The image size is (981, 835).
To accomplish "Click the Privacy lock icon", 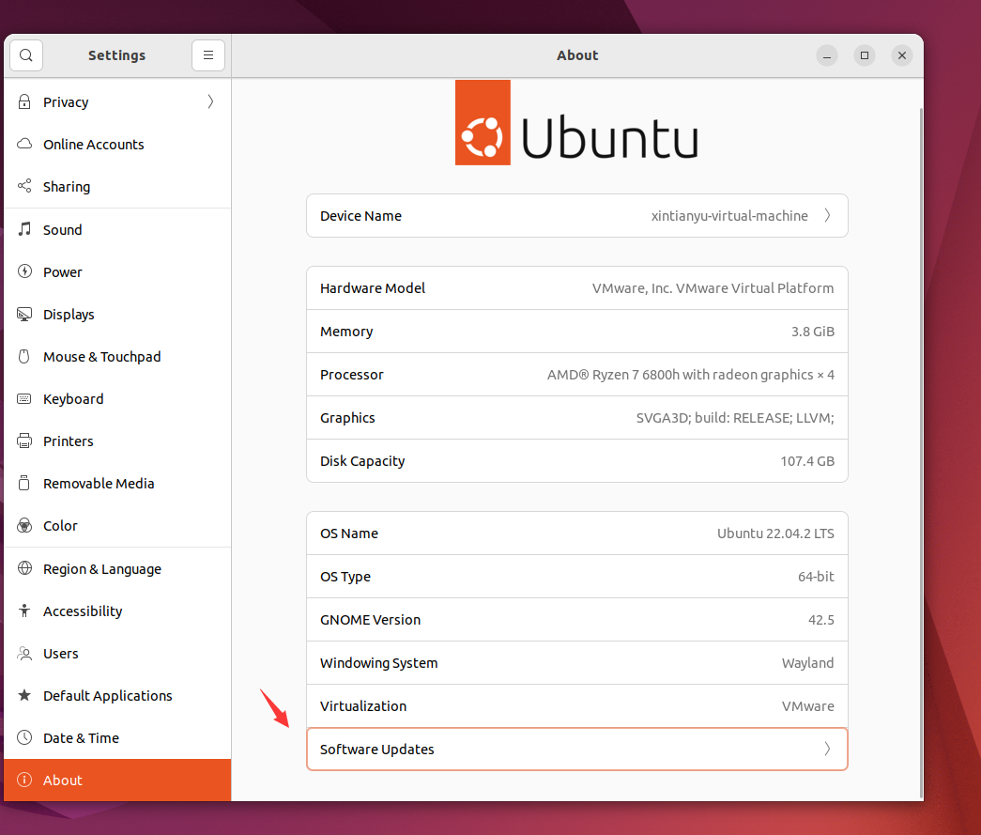I will tap(24, 101).
